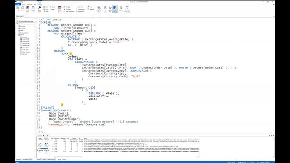Click the Find ribbon button
This screenshot has height=163, width=290.
pos(90,7)
